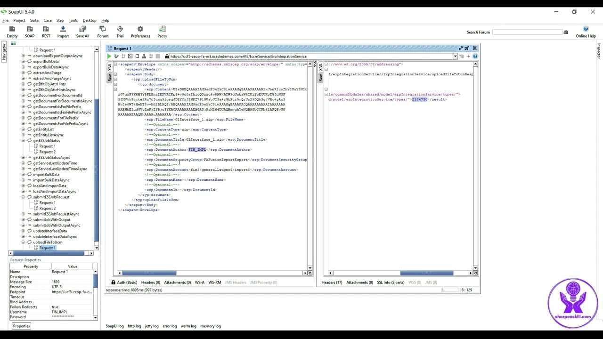Open request Headers (0) tab

(x=151, y=282)
